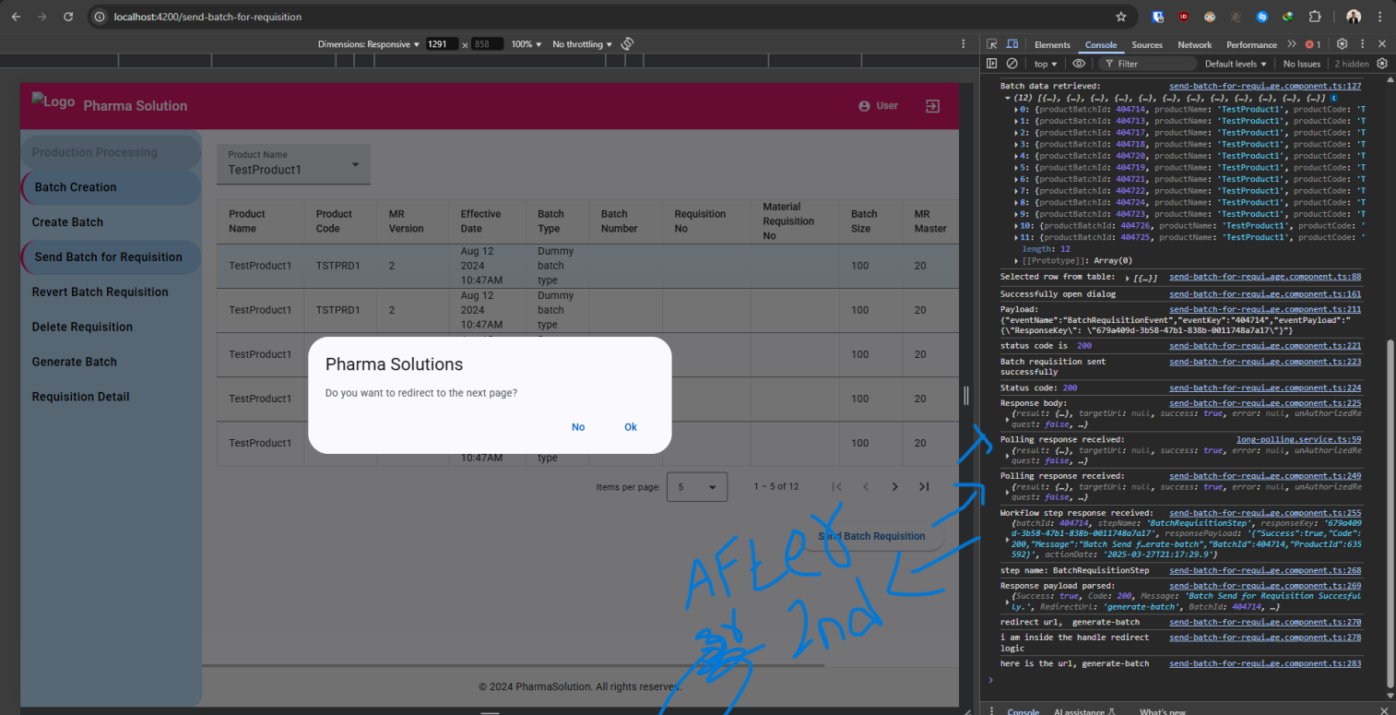
Task: Open Delete Requisition in the sidebar
Action: click(x=82, y=328)
